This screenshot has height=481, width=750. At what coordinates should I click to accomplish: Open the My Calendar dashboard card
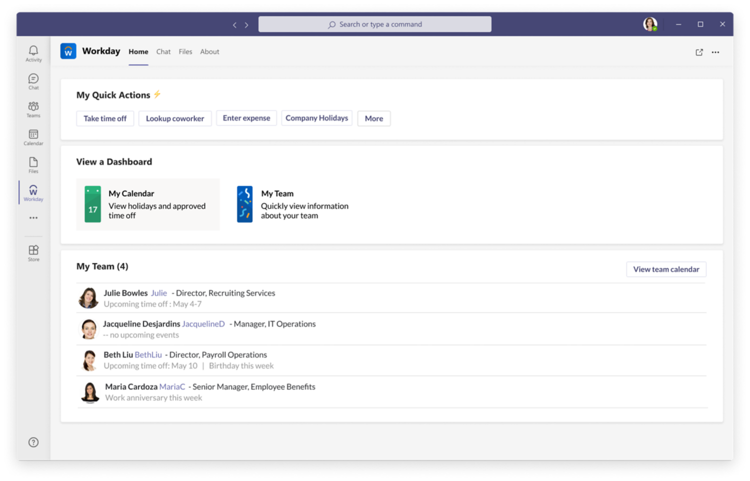coord(148,204)
